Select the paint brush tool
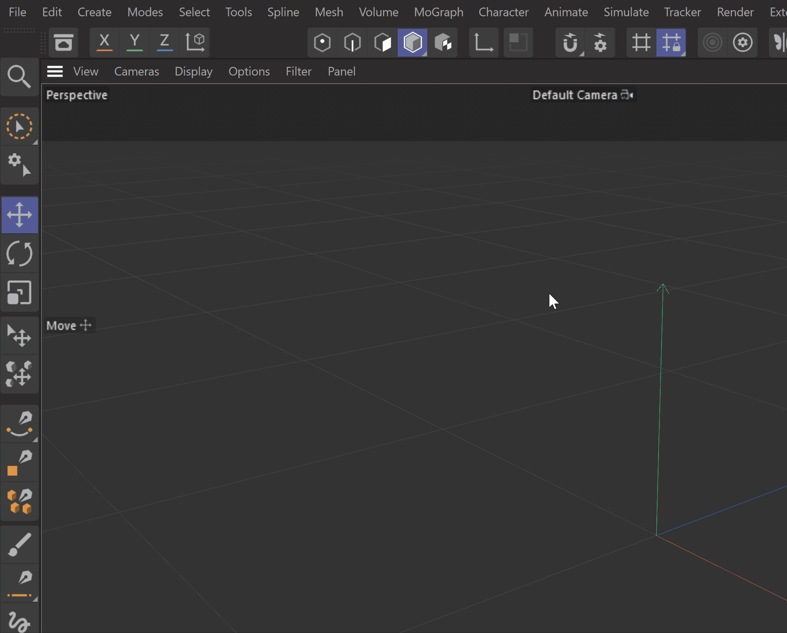This screenshot has width=787, height=633. tap(19, 545)
